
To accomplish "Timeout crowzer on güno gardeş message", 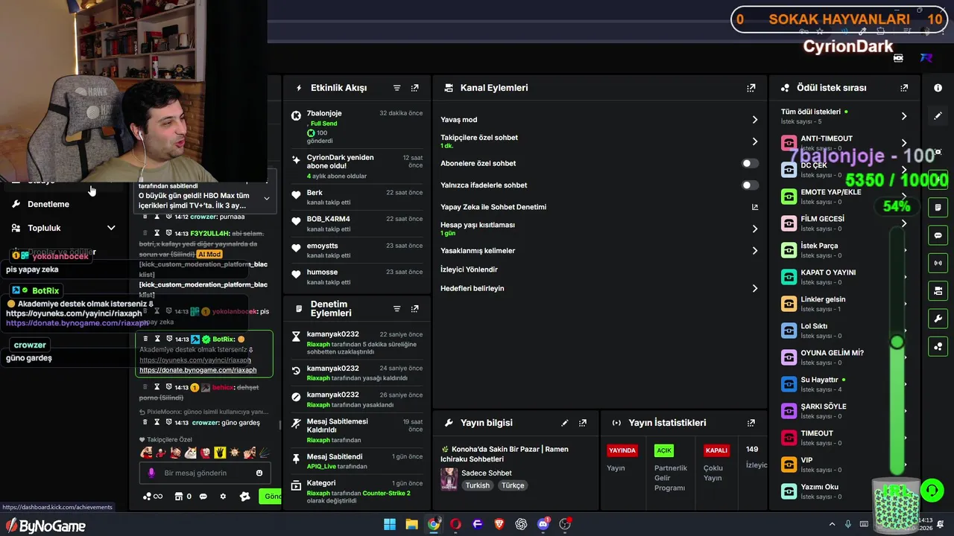I will click(157, 423).
